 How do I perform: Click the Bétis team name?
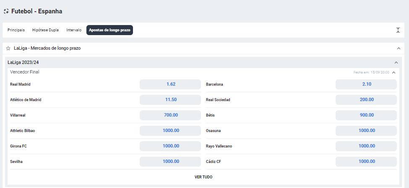210,115
